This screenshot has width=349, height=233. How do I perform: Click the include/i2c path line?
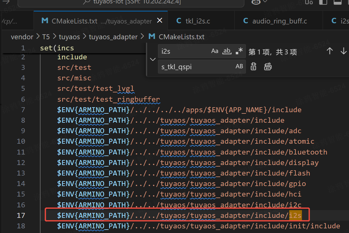click(179, 205)
